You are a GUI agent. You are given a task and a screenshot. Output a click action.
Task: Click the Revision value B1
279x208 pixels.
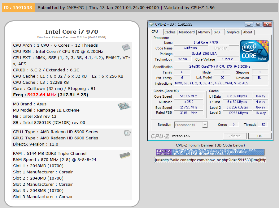coord(260,78)
